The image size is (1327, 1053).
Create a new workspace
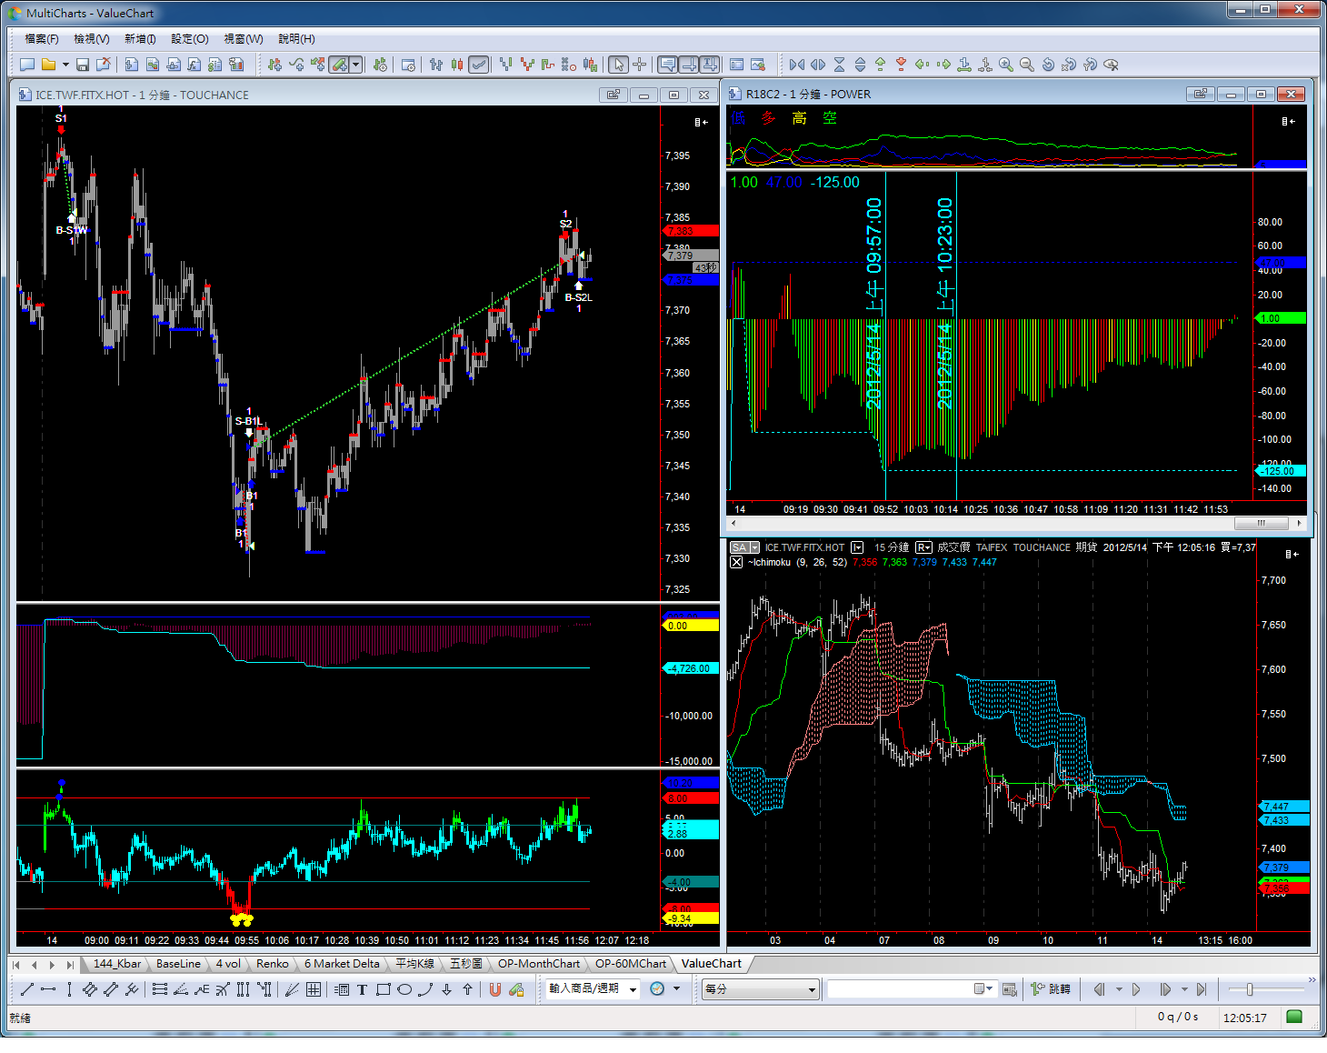[27, 65]
